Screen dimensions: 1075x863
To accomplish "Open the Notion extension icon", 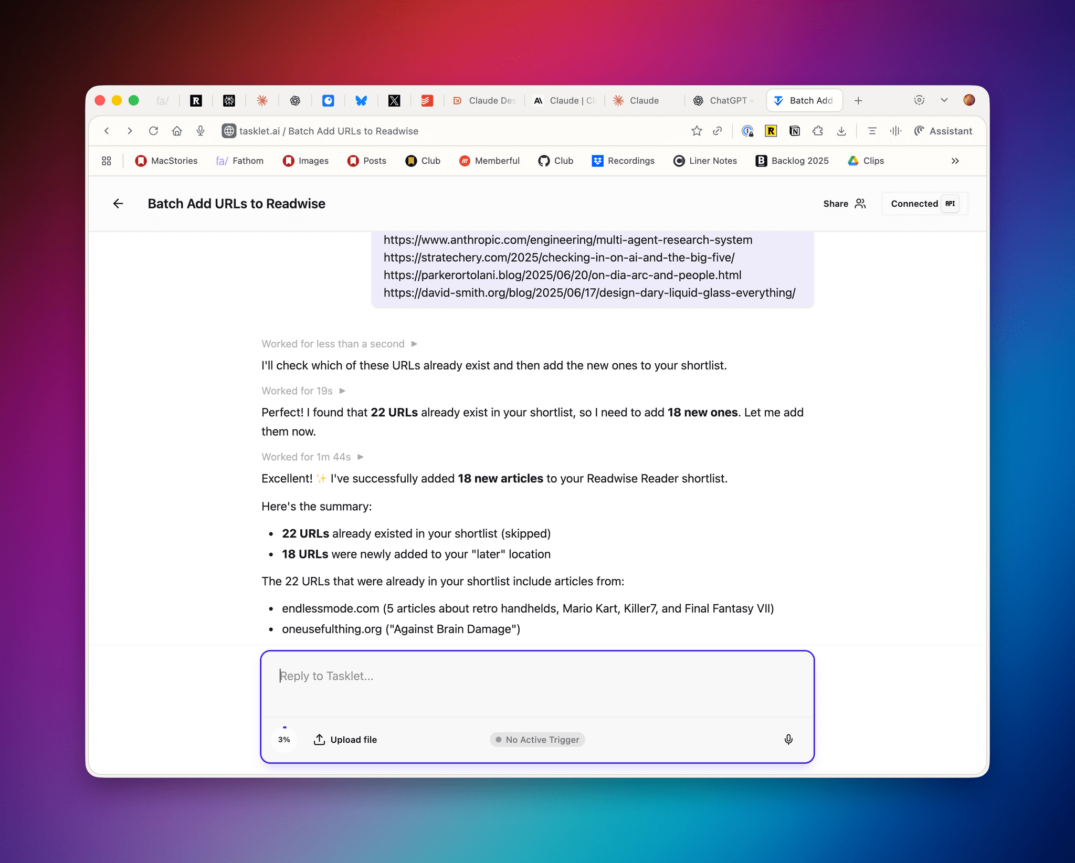I will pos(794,131).
